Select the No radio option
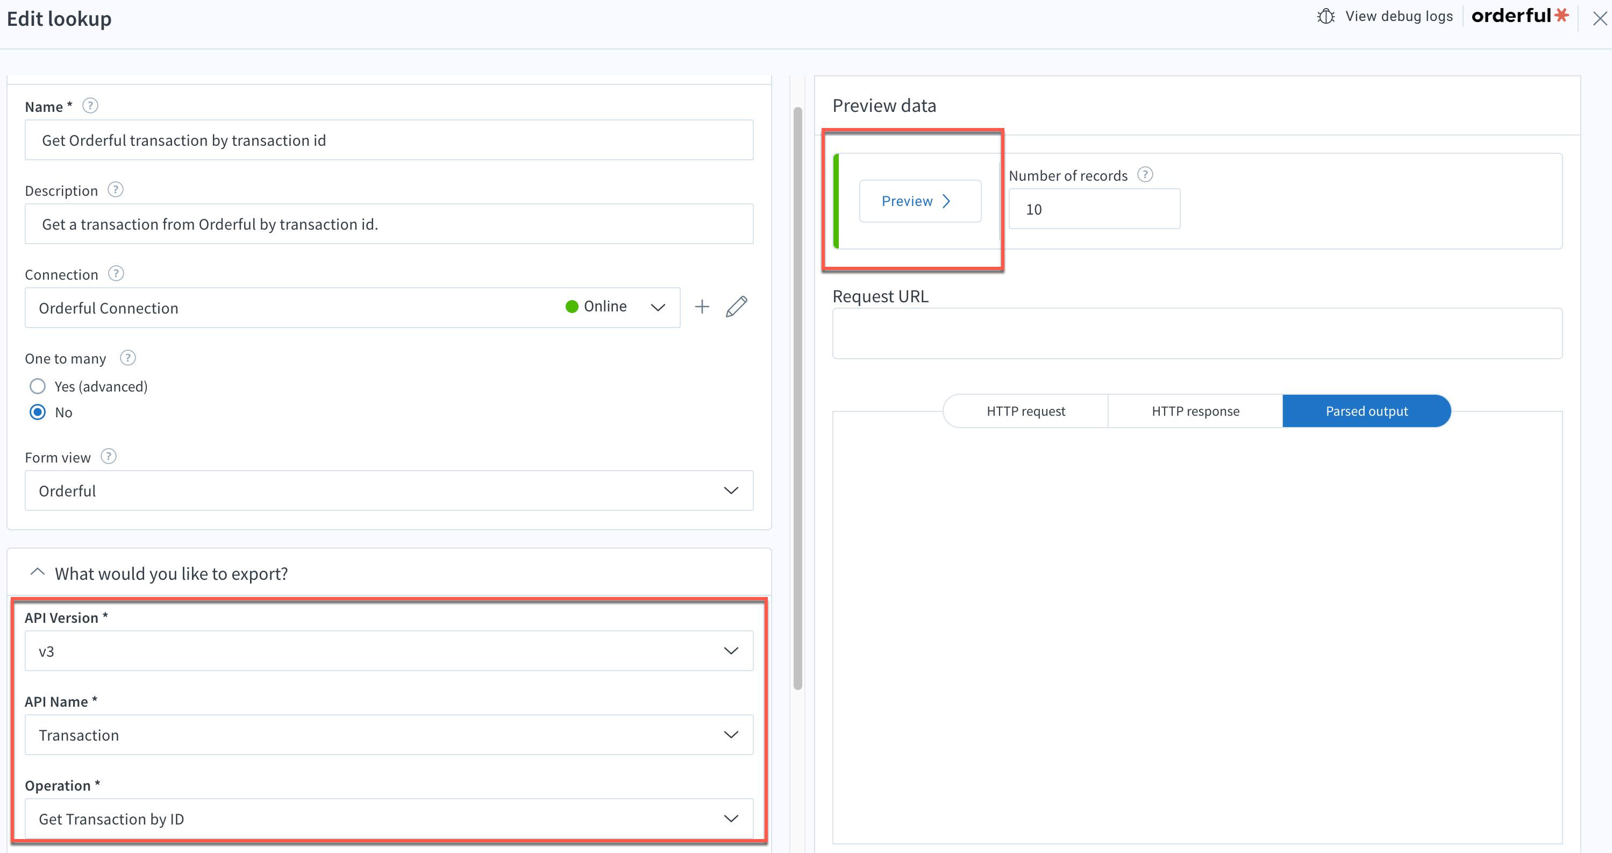The height and width of the screenshot is (853, 1612). tap(38, 412)
